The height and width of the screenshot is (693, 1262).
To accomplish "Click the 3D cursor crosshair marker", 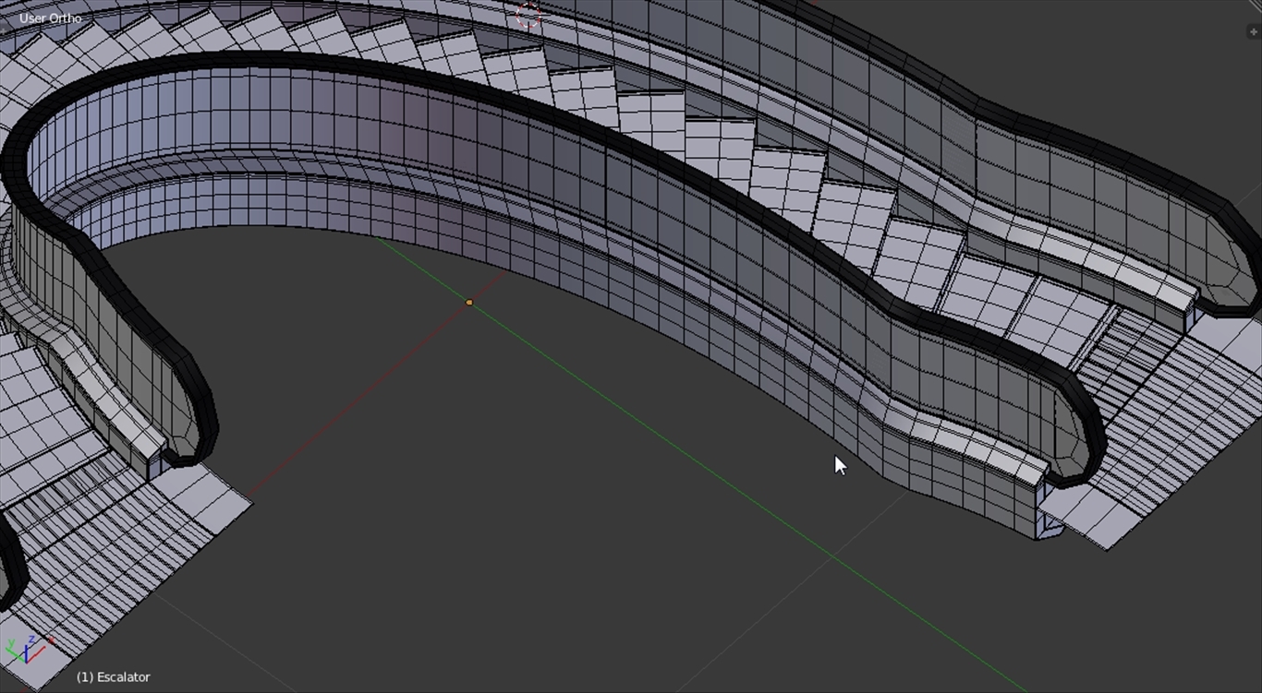I will 528,15.
